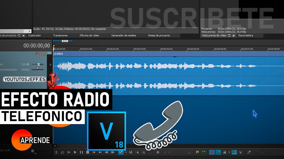
Task: Pause playback with the Pause button
Action: coord(81,152)
